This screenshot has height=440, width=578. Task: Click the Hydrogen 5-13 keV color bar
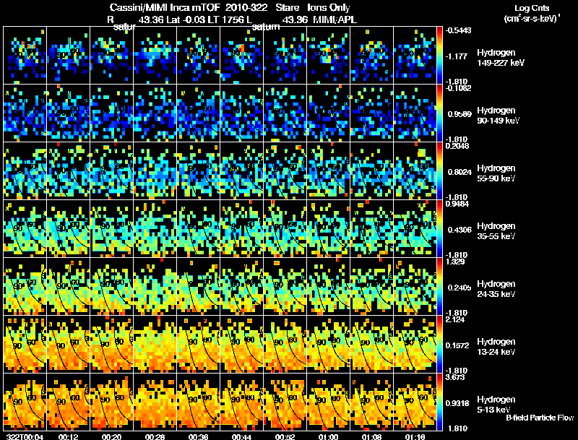point(439,402)
